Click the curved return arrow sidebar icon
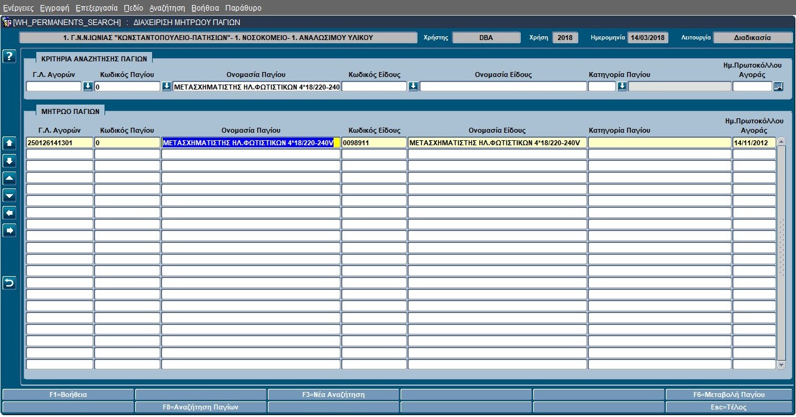The height and width of the screenshot is (417, 796). (x=9, y=283)
